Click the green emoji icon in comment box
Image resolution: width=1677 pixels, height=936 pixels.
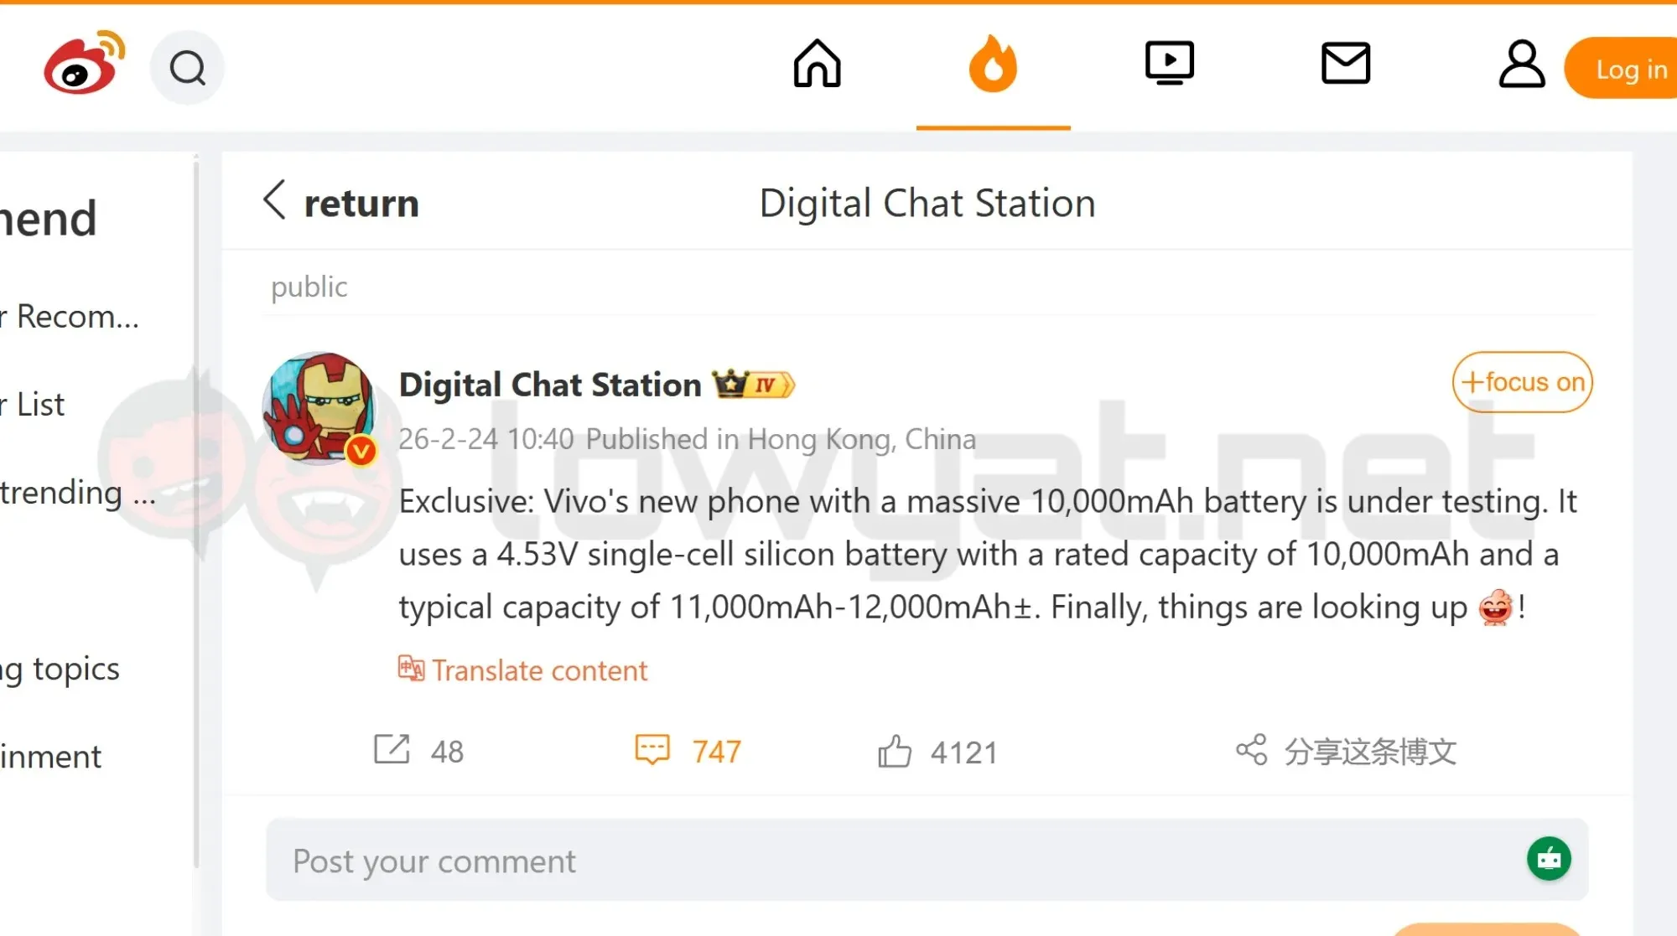click(1550, 859)
